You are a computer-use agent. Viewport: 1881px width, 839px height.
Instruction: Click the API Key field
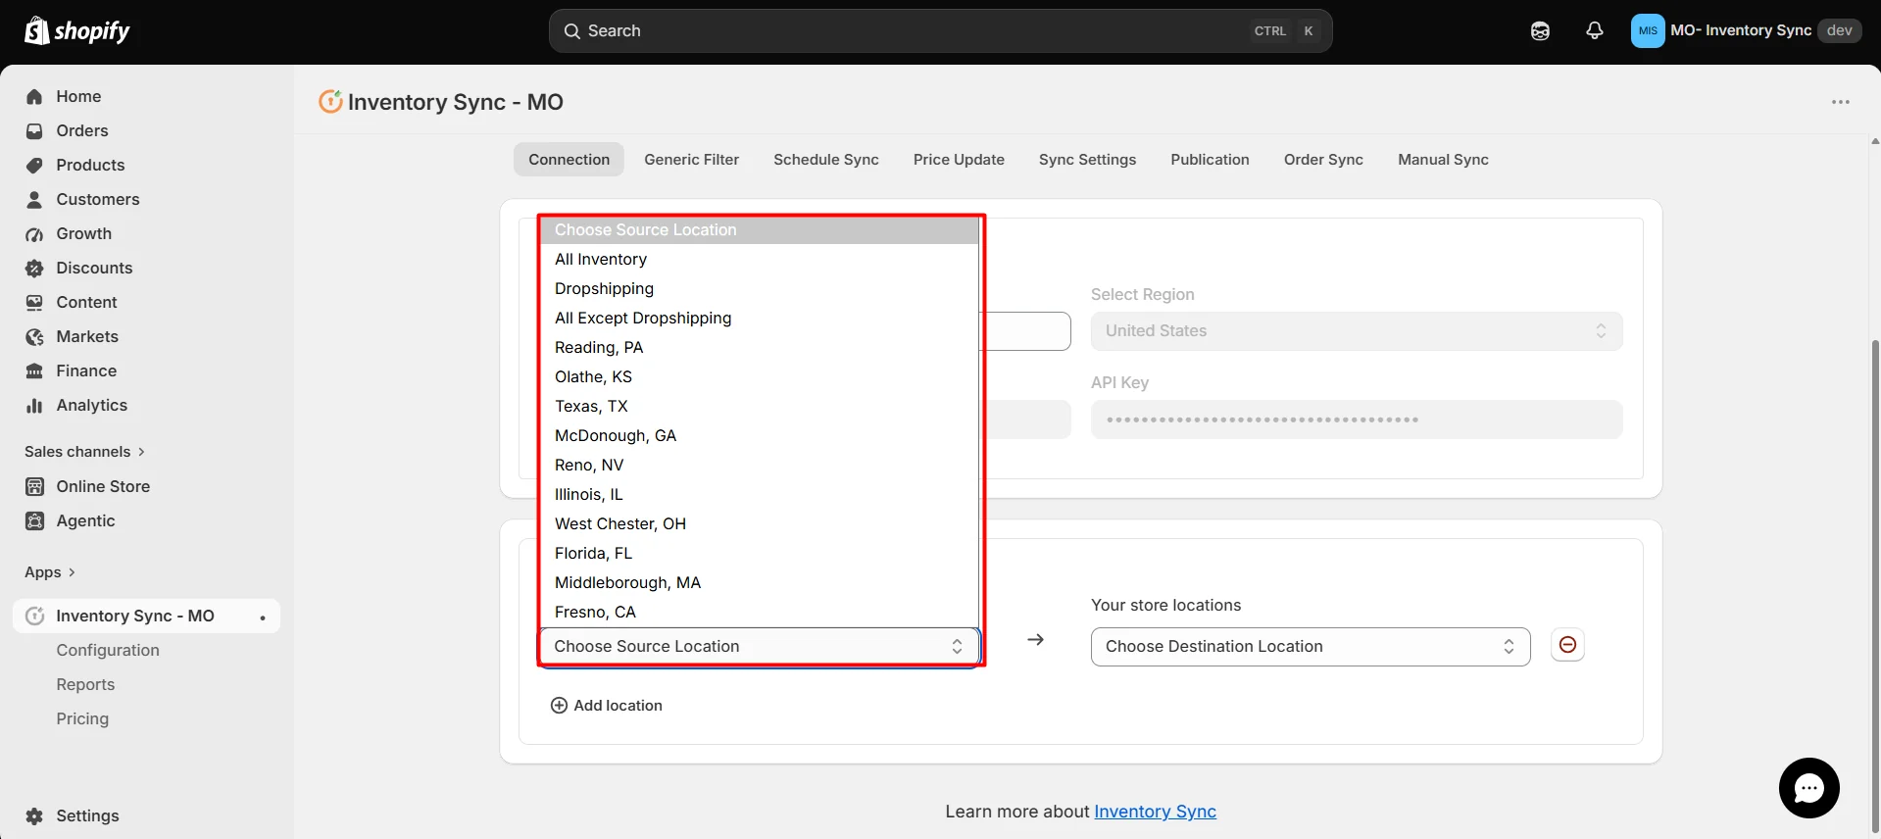pyautogui.click(x=1357, y=419)
